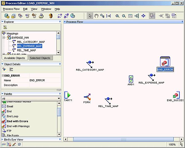The height and width of the screenshot is (148, 185).
Task: Collapse the Object Details panel triangle
Action: (2, 64)
